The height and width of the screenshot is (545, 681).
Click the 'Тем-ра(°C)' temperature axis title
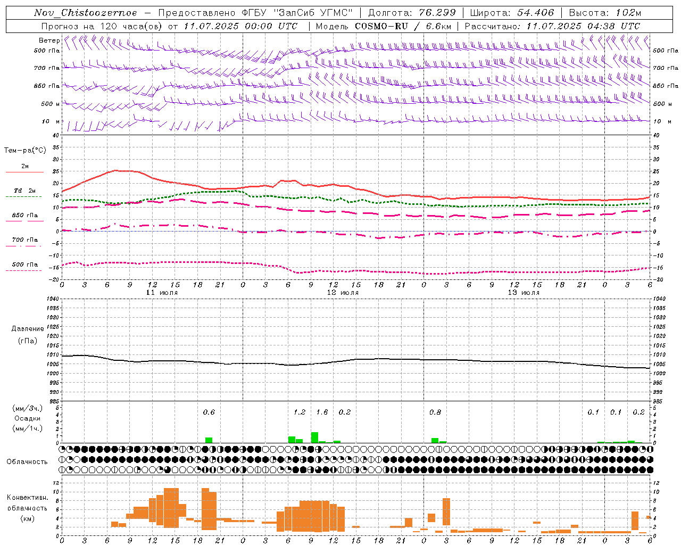tap(25, 151)
